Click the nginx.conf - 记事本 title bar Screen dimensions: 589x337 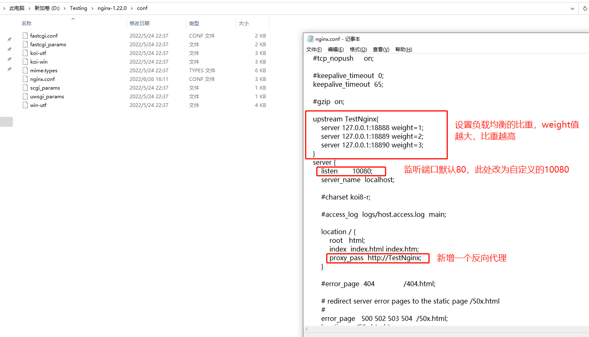446,39
